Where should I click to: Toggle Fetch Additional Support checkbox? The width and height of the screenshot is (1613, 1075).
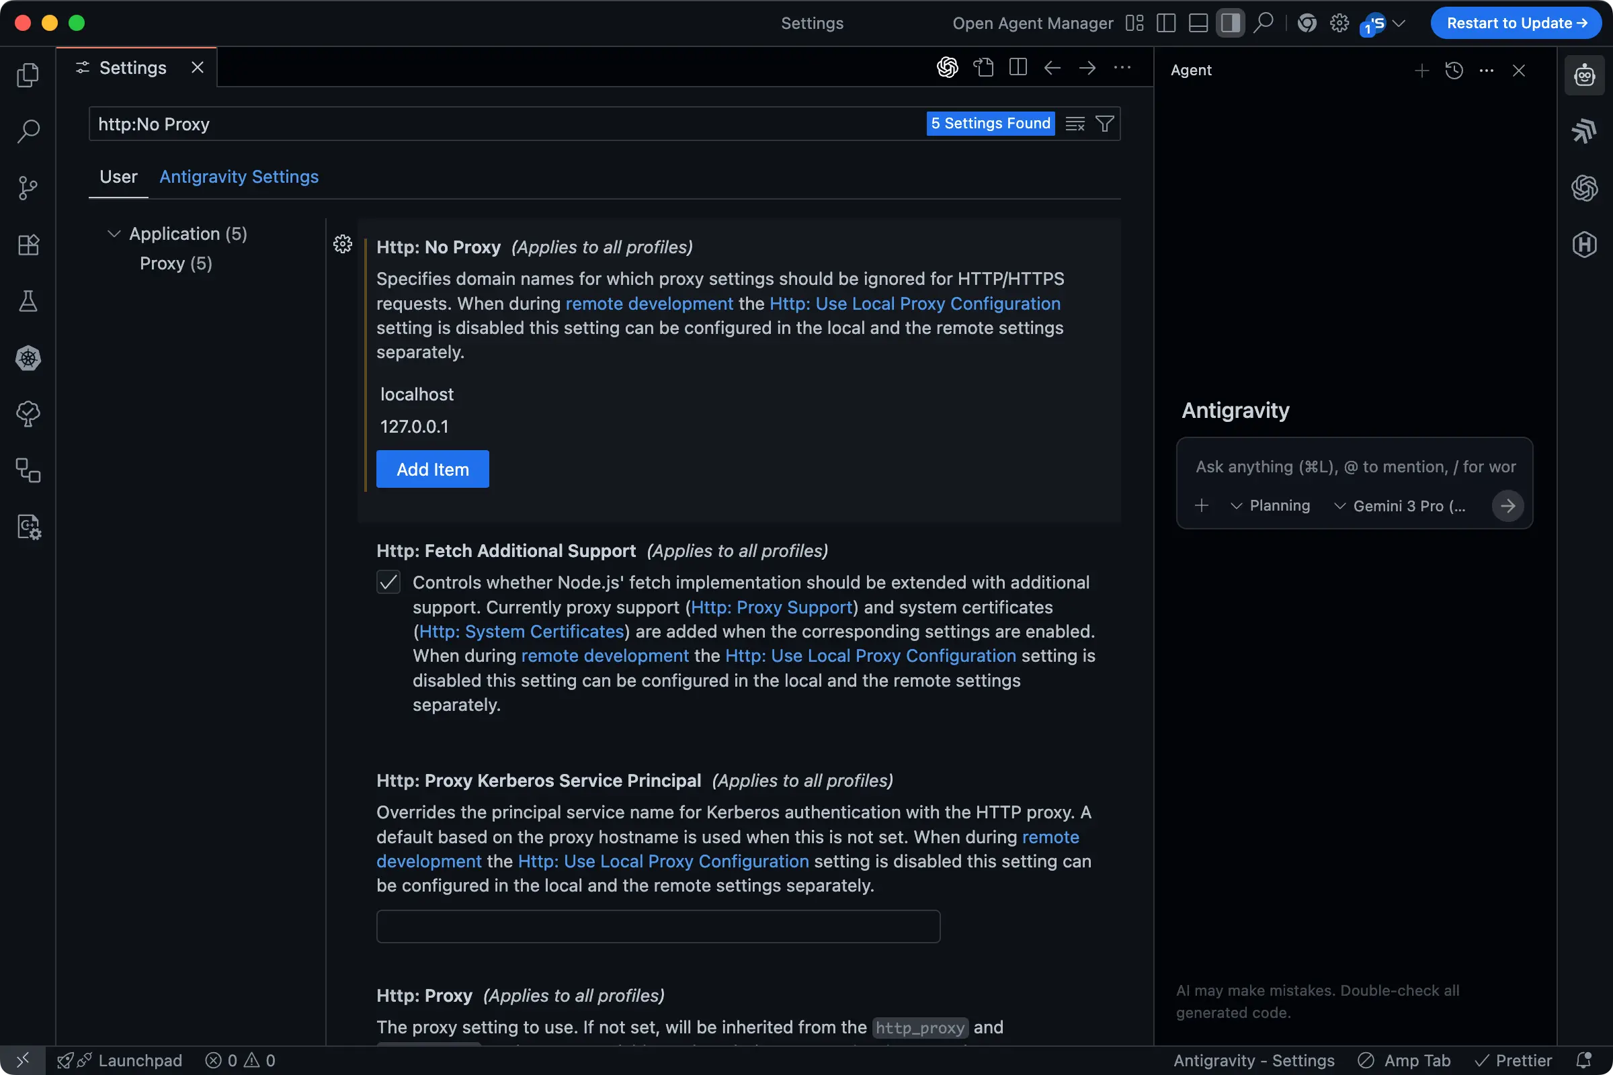click(388, 582)
